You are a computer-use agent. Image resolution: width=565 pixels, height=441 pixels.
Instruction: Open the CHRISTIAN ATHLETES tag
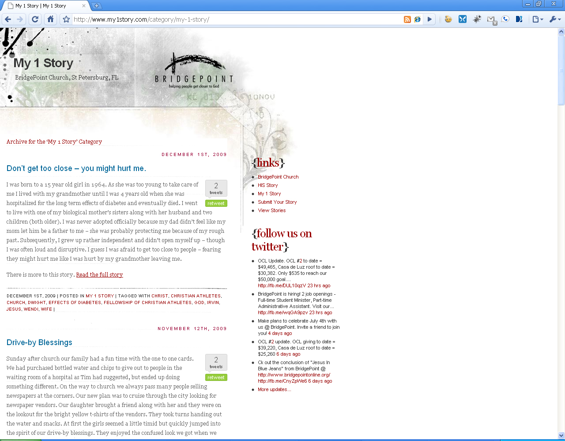click(196, 296)
